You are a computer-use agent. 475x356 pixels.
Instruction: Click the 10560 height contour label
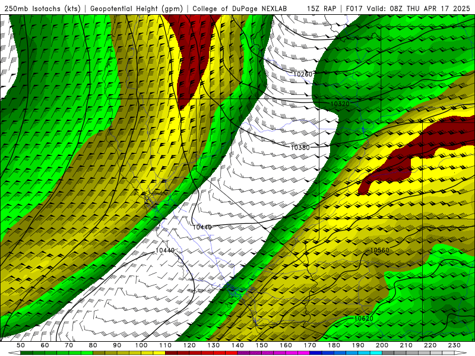coord(379,250)
